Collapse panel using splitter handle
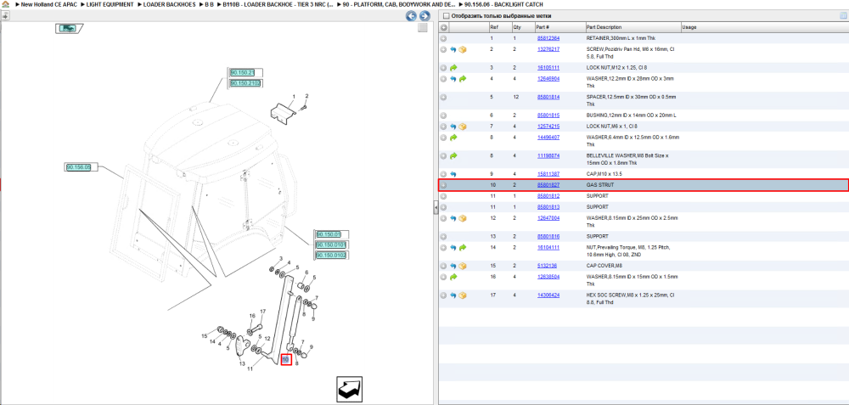The width and height of the screenshot is (849, 405). [x=436, y=208]
